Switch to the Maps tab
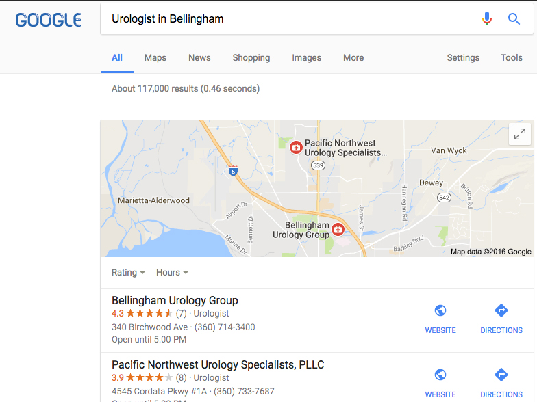Viewport: 537px width, 402px height. coord(155,57)
